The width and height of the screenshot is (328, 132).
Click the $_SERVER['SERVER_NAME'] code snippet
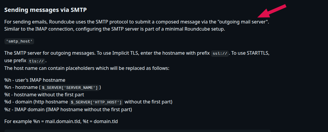70,87
